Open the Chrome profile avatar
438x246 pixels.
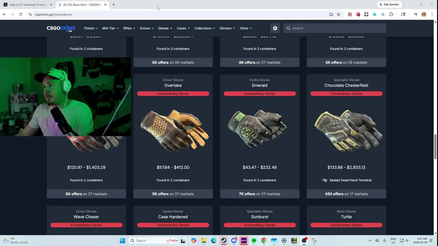[424, 14]
